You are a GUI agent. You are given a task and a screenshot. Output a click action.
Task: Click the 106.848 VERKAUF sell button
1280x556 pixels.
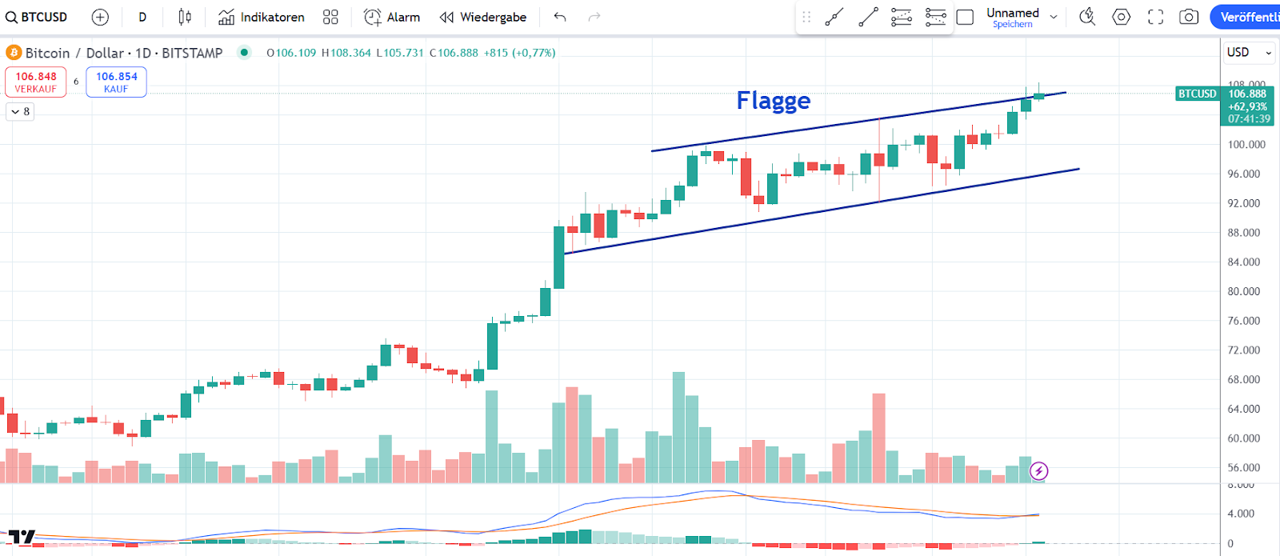(36, 82)
